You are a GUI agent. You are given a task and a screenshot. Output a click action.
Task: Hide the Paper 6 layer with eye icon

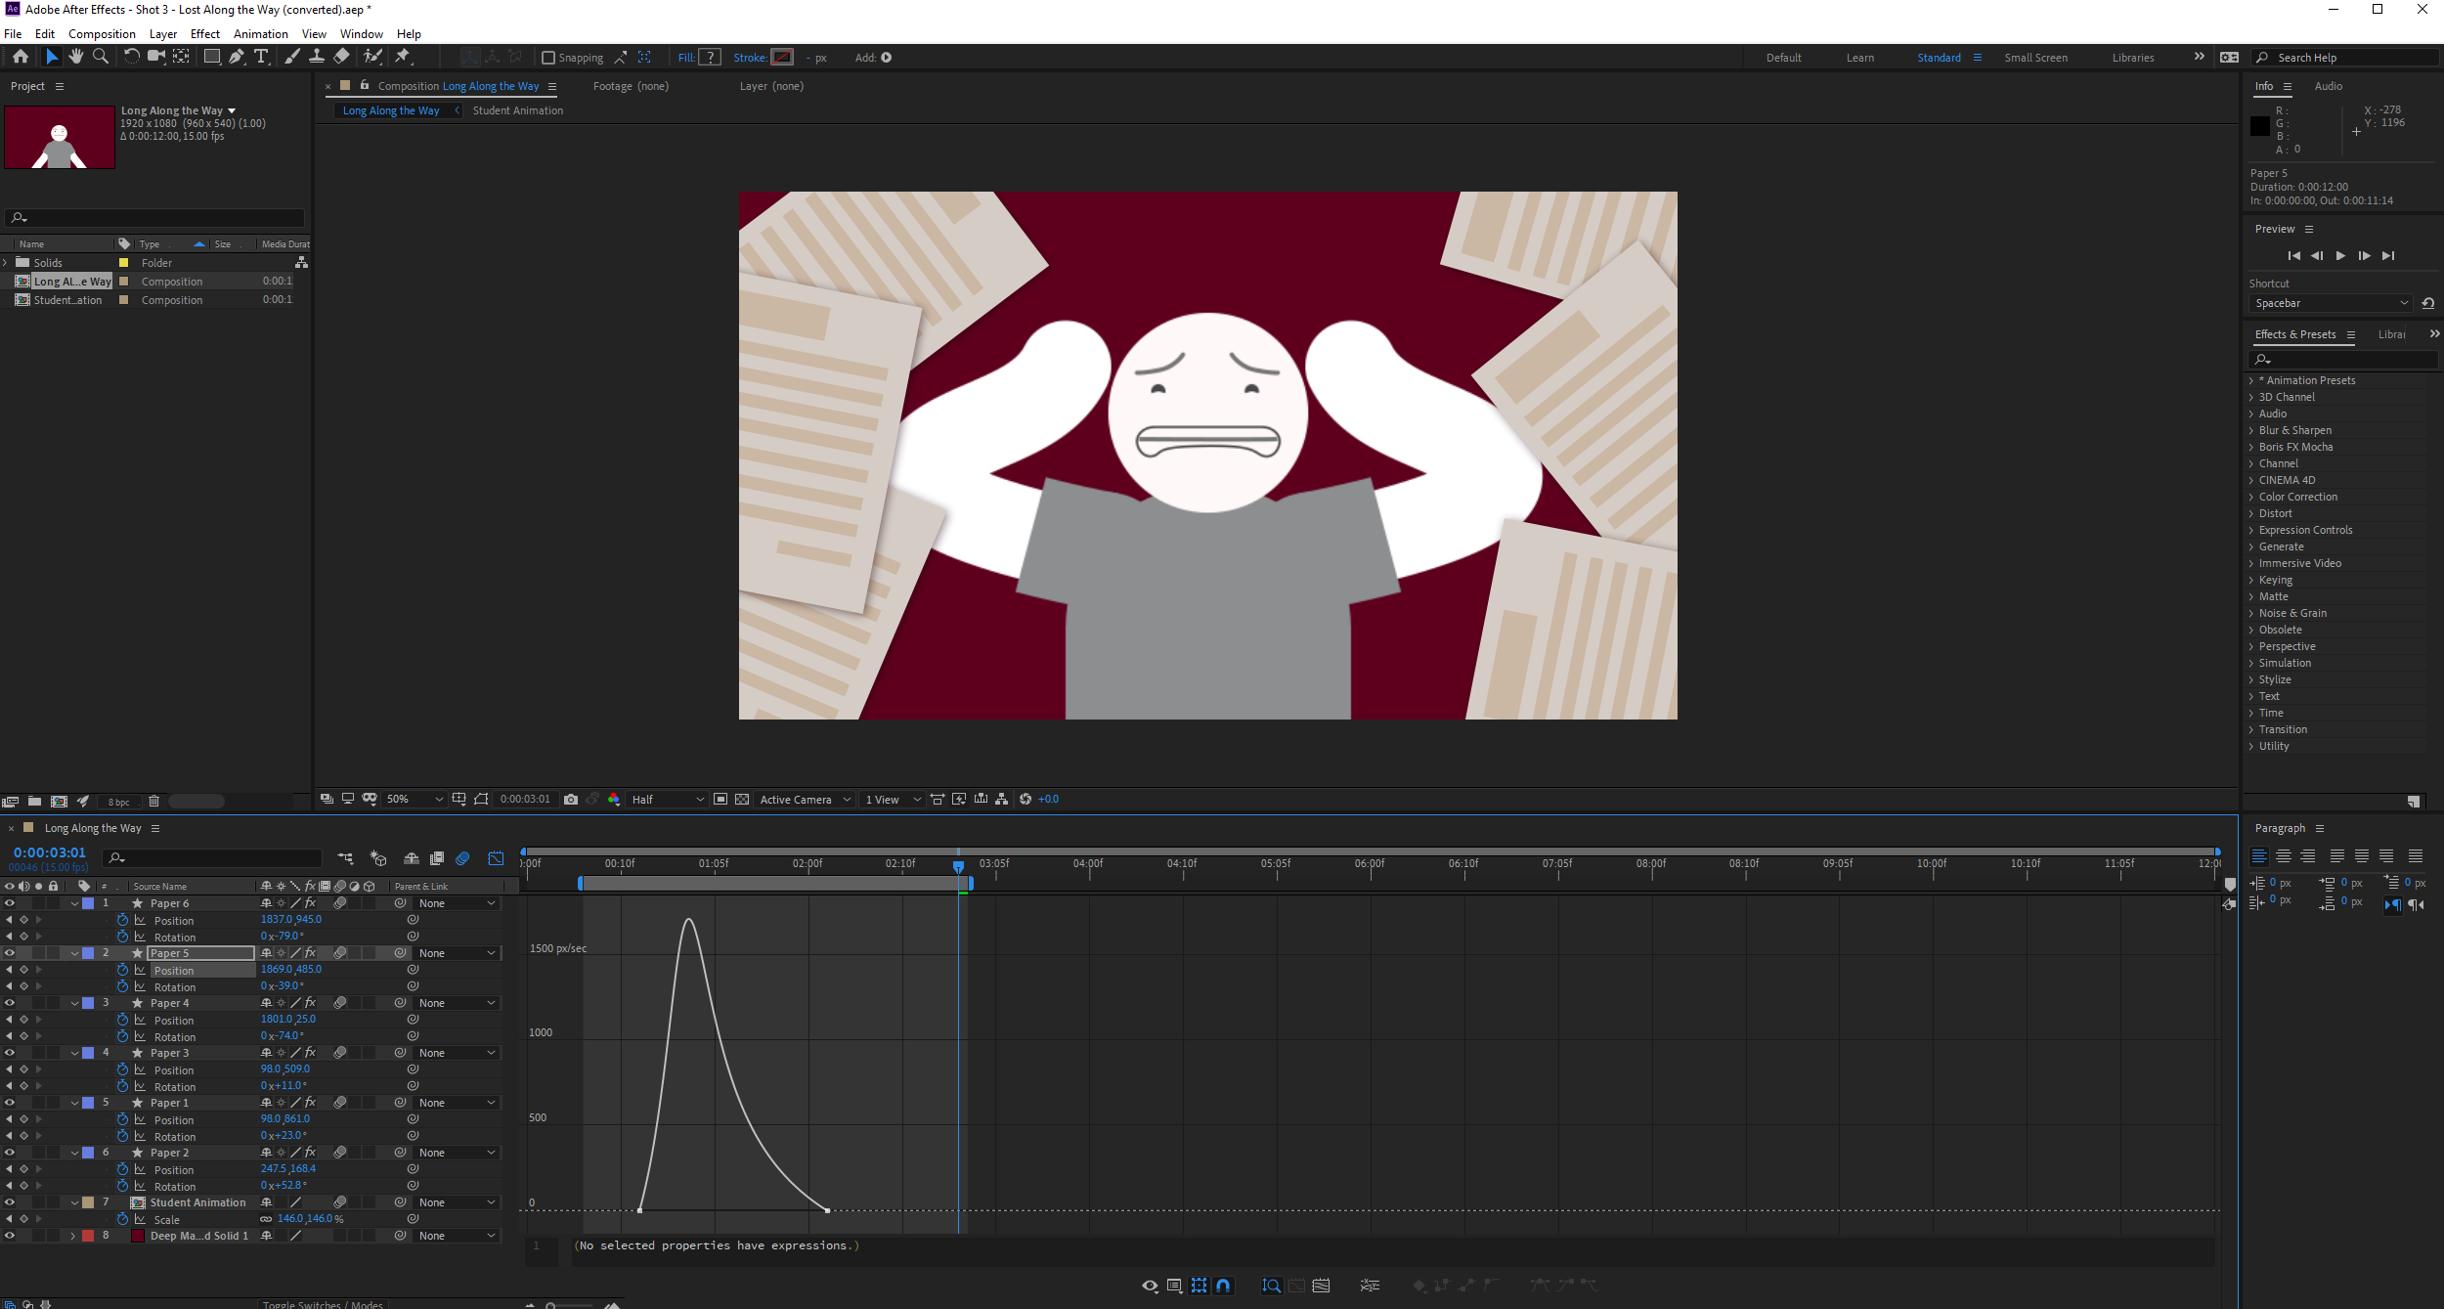point(10,903)
